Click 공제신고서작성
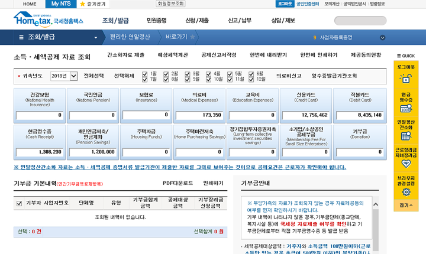 [x=219, y=55]
